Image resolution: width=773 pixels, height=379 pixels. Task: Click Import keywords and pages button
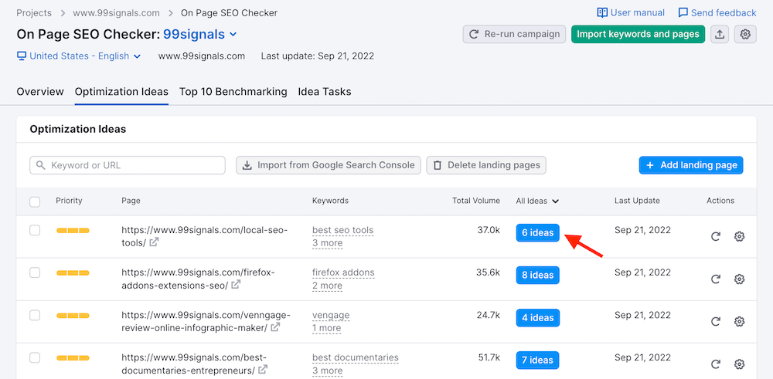pos(638,34)
